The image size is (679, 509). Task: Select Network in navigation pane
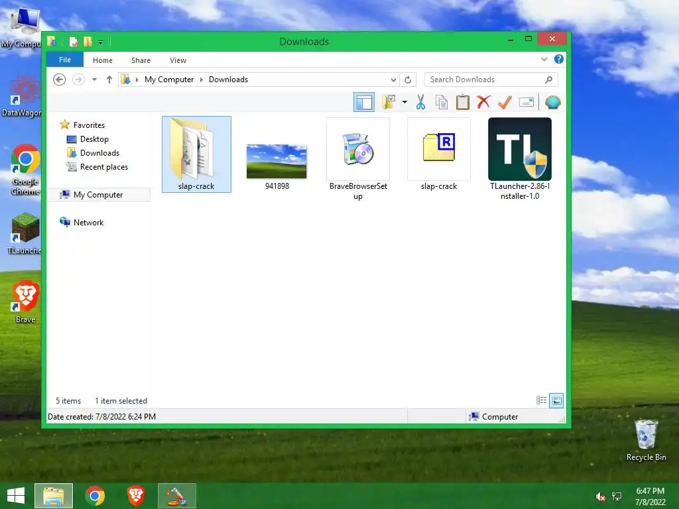[x=88, y=223]
